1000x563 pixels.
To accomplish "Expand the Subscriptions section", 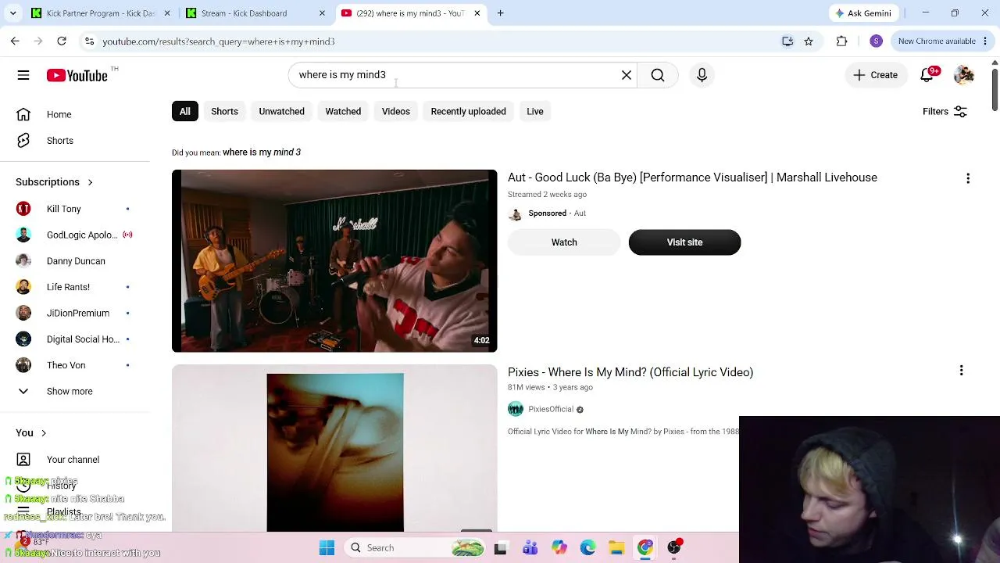I will (x=55, y=182).
